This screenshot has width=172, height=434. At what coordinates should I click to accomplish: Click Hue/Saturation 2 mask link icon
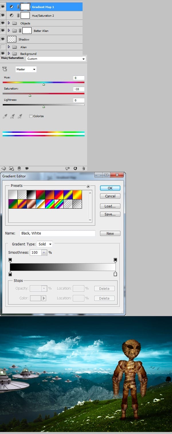point(18,15)
